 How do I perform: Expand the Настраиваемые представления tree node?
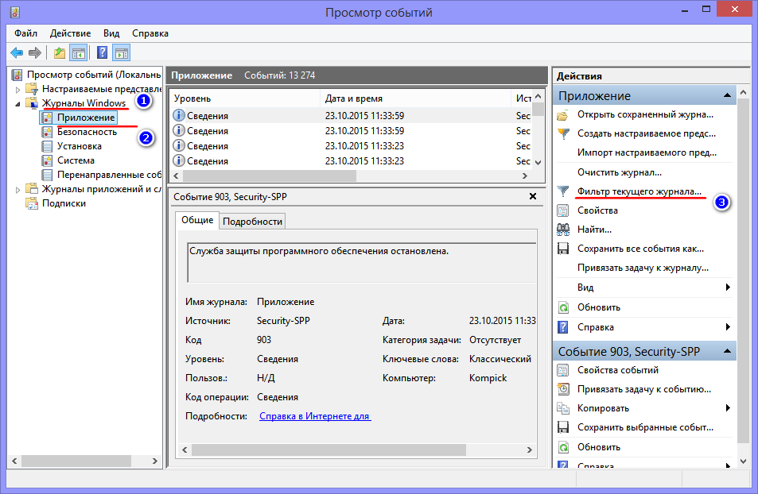(x=17, y=89)
